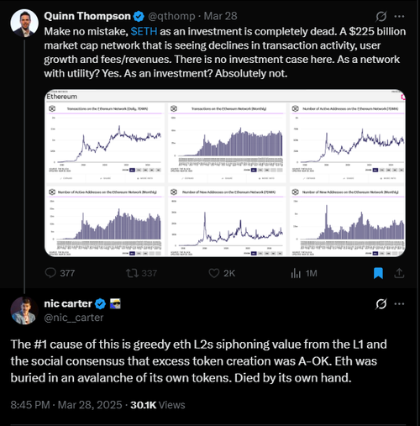Viewport: 420px width, 426px height.
Task: Like Quinn Thompson's tweet
Action: pos(222,273)
